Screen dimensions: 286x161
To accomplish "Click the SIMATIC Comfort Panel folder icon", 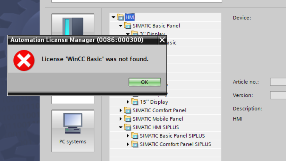I will point(128,110).
